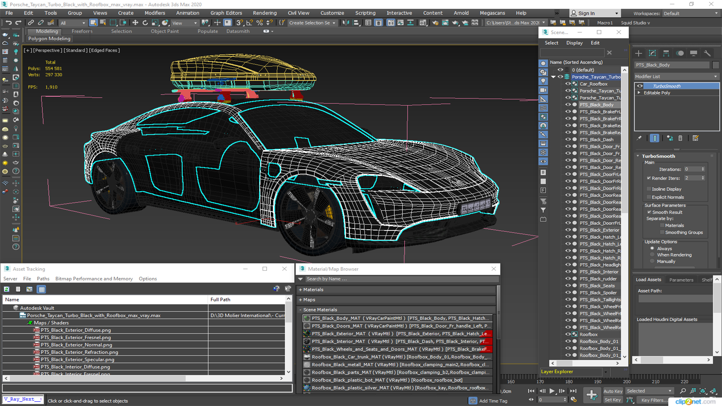Viewport: 722px width, 406px height.
Task: Open the Rendering menu
Action: point(264,13)
